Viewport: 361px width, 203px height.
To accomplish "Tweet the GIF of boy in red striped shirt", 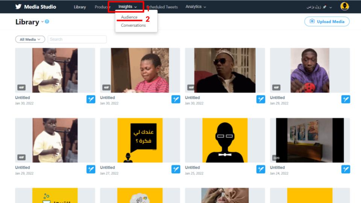I will (176, 99).
